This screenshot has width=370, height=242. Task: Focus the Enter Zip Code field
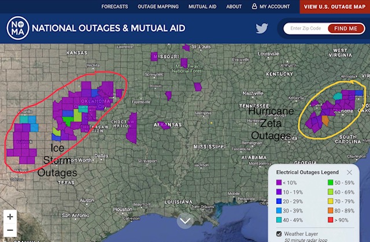coord(306,28)
